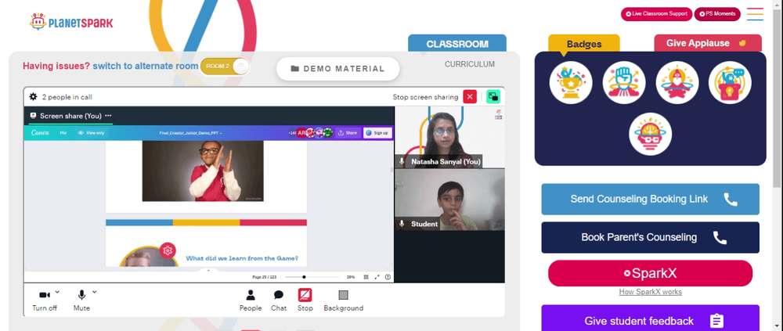
Task: Click the 39% zoom value in Canva
Action: click(x=351, y=277)
